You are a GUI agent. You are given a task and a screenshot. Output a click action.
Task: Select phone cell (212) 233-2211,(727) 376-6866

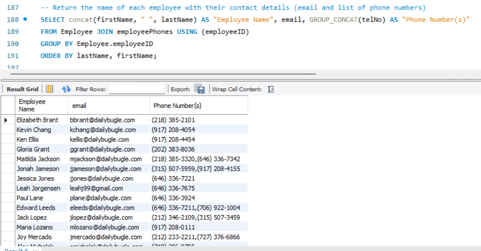coord(199,237)
